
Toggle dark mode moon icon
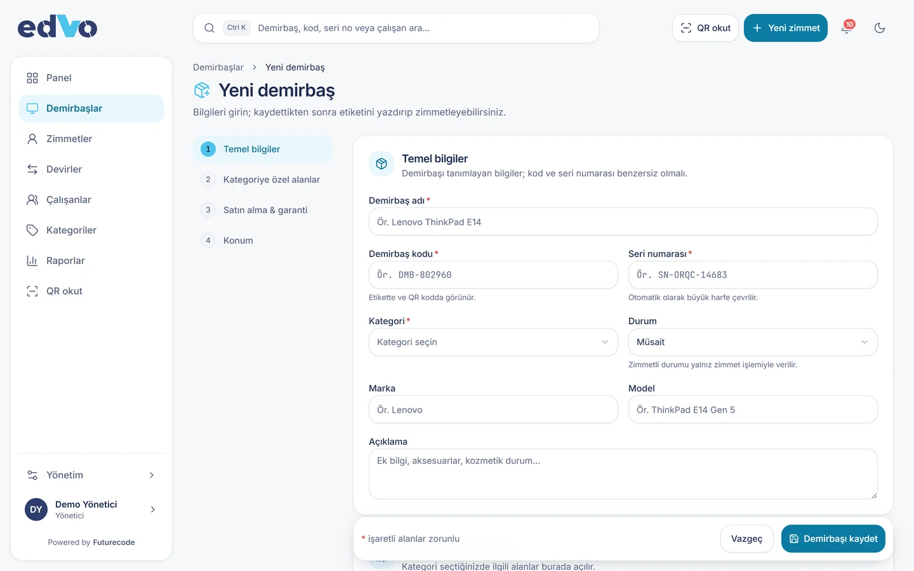[x=880, y=28]
